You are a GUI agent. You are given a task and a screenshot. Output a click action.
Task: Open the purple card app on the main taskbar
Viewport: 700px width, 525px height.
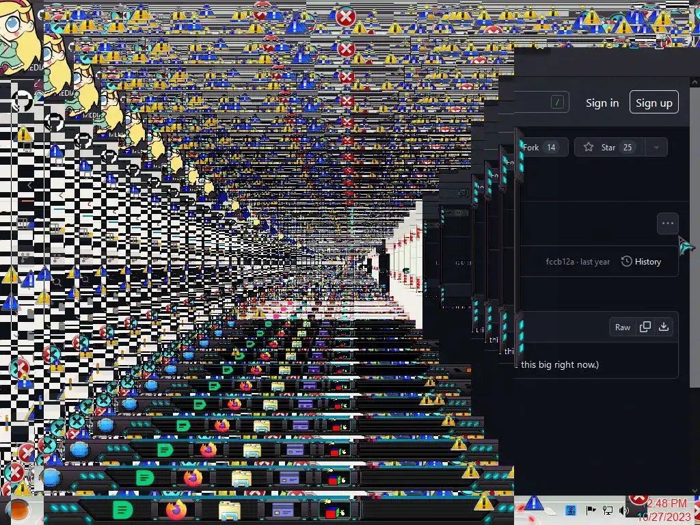(282, 510)
